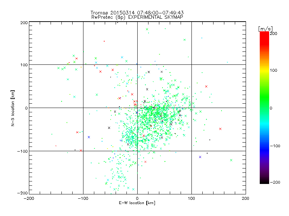This screenshot has width=289, height=216.
Task: Click the y-axis tick label "-100"
Action: [22, 151]
